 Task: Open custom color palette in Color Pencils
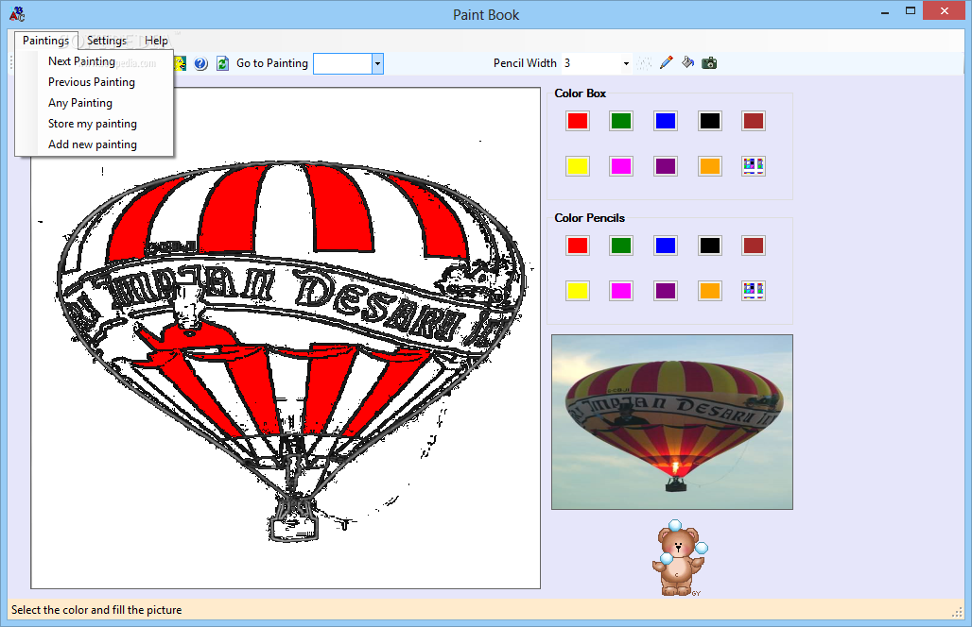754,290
